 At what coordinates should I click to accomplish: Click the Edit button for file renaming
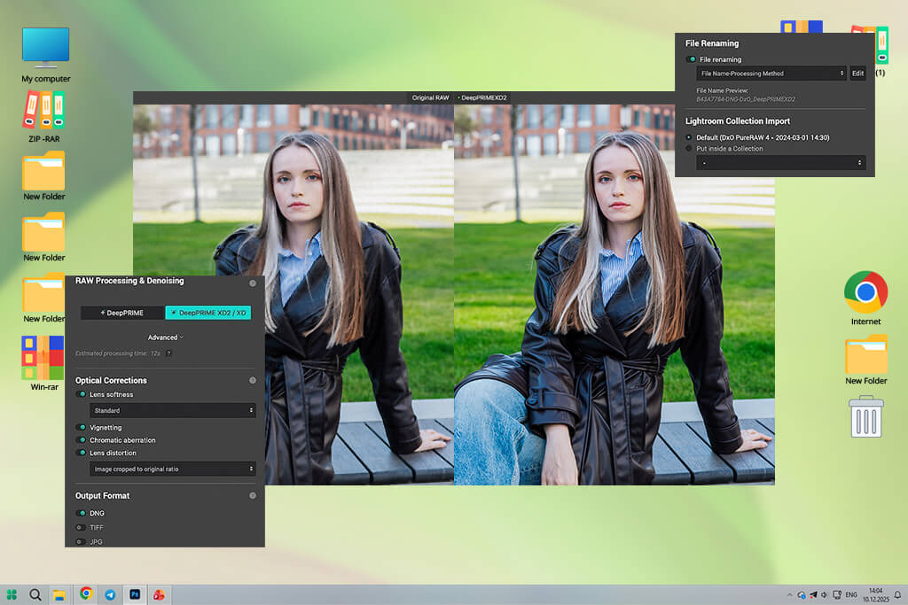click(x=857, y=74)
